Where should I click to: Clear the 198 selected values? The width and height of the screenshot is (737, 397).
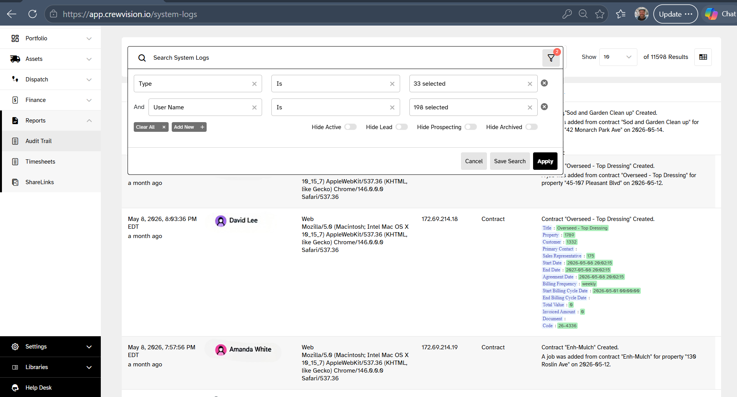coord(530,107)
